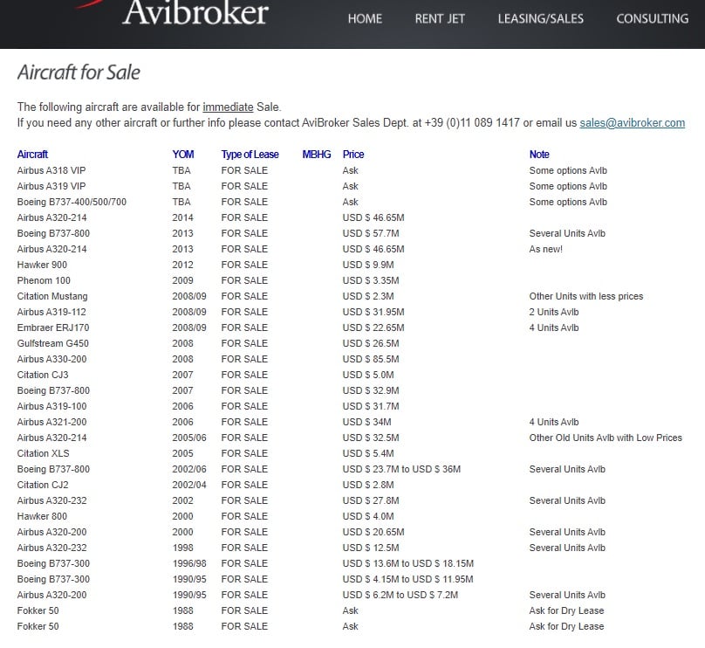
Task: Click the price "USD $ 5.4M"
Action: (368, 453)
